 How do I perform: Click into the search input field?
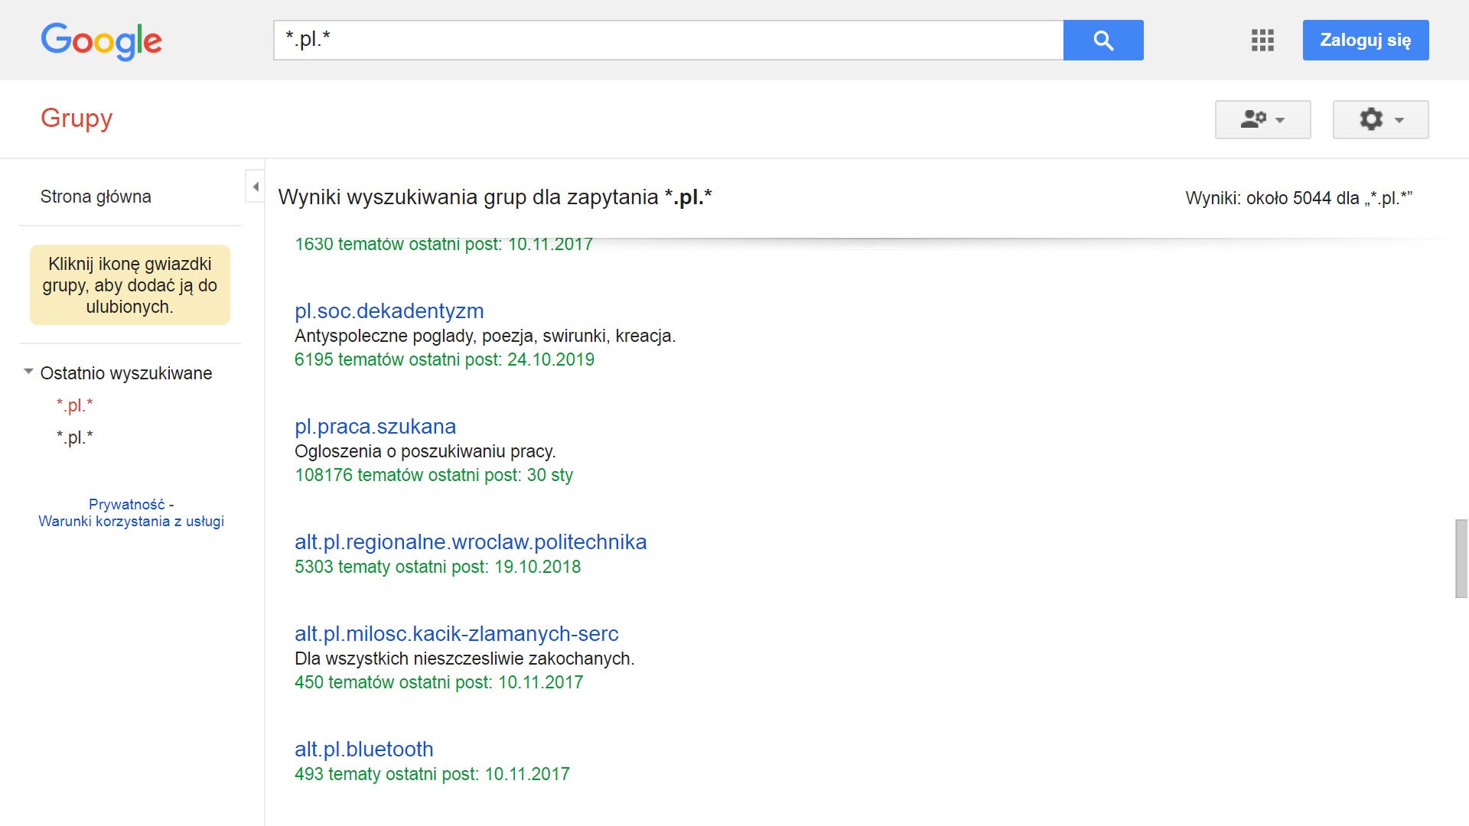click(x=666, y=41)
